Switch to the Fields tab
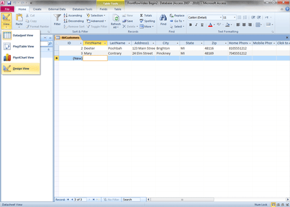290x207 pixels. point(104,9)
